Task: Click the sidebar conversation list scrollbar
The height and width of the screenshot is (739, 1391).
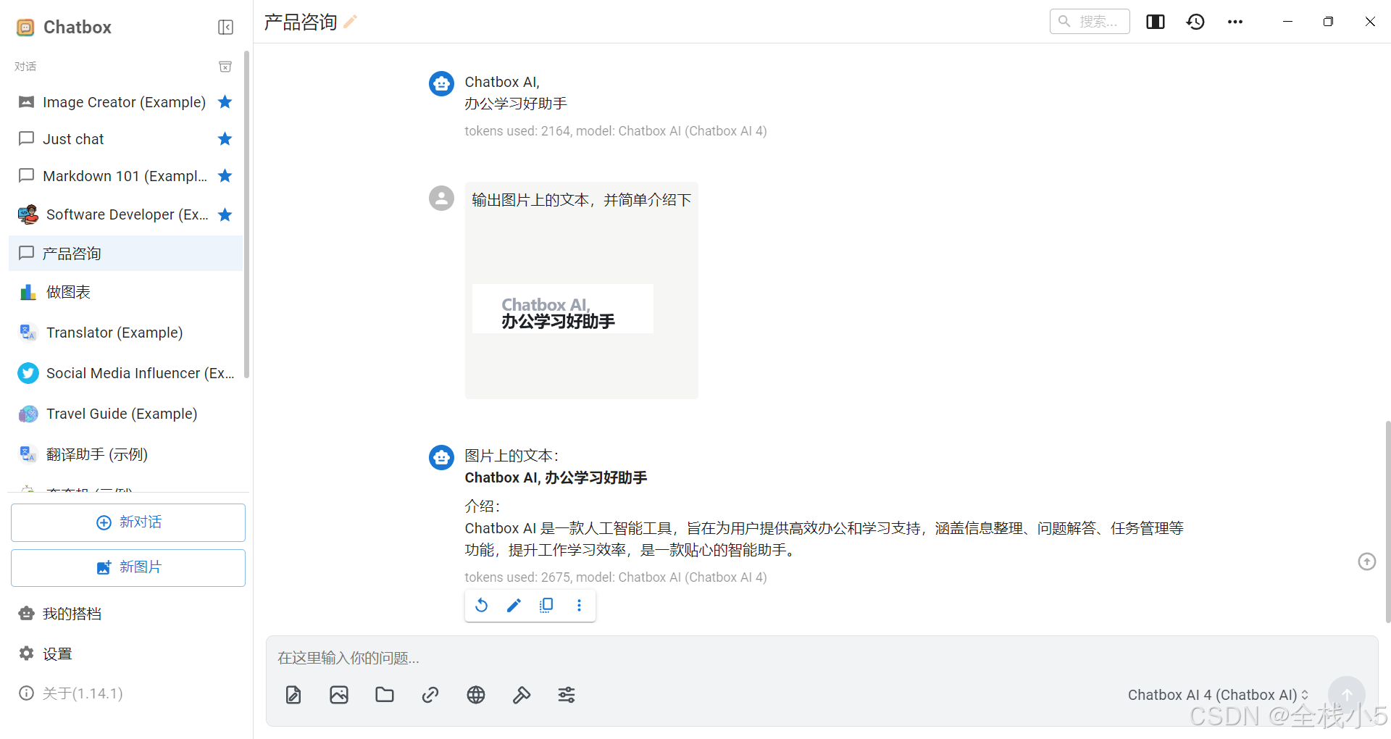Action: click(x=246, y=214)
